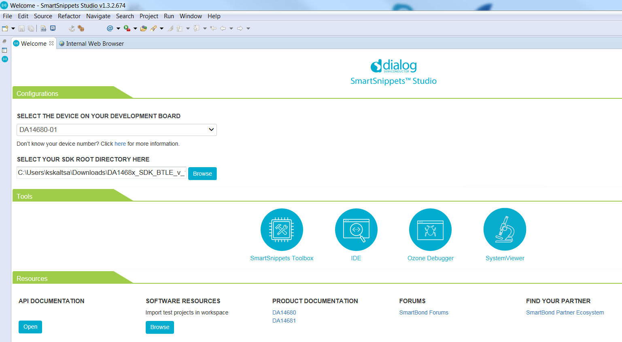The width and height of the screenshot is (622, 342).
Task: Open the IDE tool circle icon
Action: 356,229
